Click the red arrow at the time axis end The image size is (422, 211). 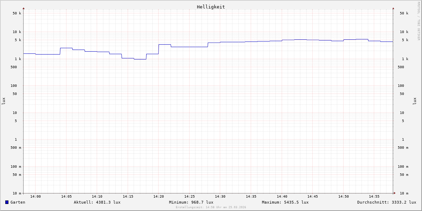tap(395, 193)
